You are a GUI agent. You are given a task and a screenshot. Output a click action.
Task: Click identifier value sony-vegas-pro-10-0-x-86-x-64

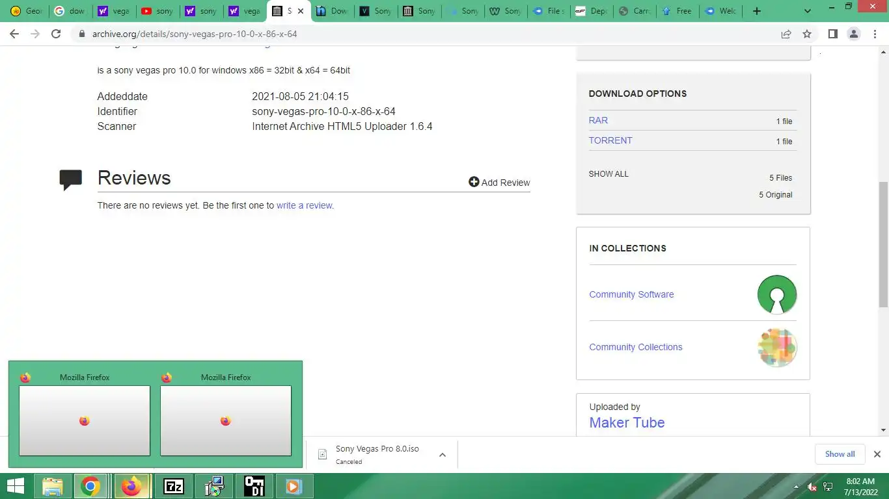323,111
